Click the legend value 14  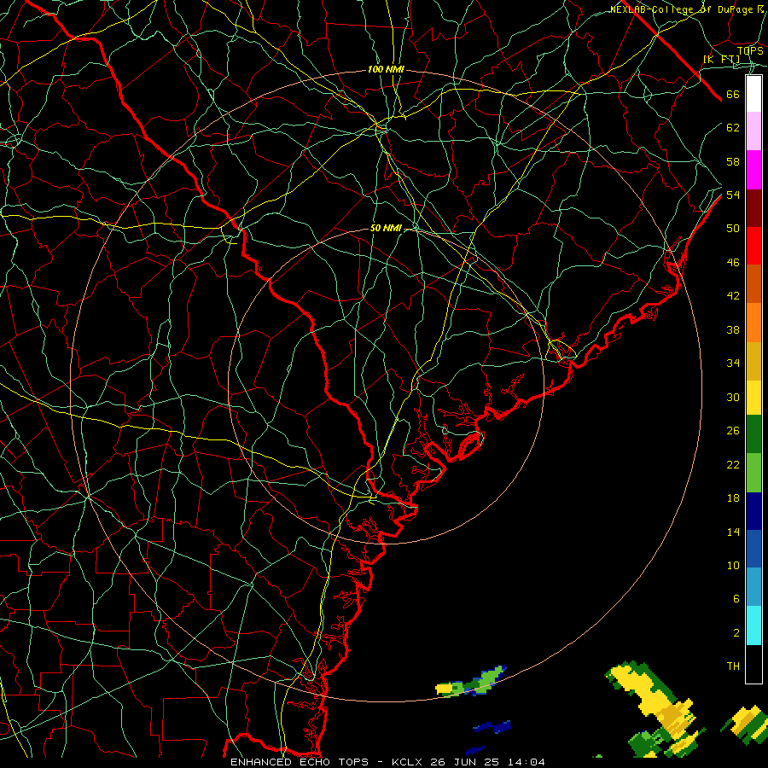pos(733,532)
